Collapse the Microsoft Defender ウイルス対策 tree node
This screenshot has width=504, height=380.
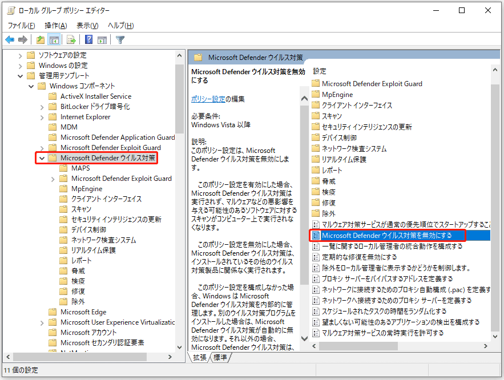(x=42, y=158)
